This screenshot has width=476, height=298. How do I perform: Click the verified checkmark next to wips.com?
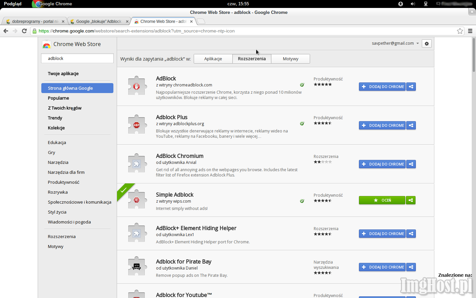point(302,201)
